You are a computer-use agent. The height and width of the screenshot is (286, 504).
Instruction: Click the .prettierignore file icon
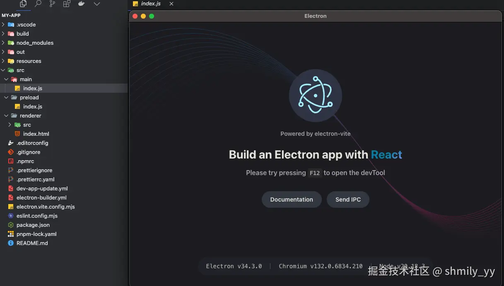click(x=11, y=170)
